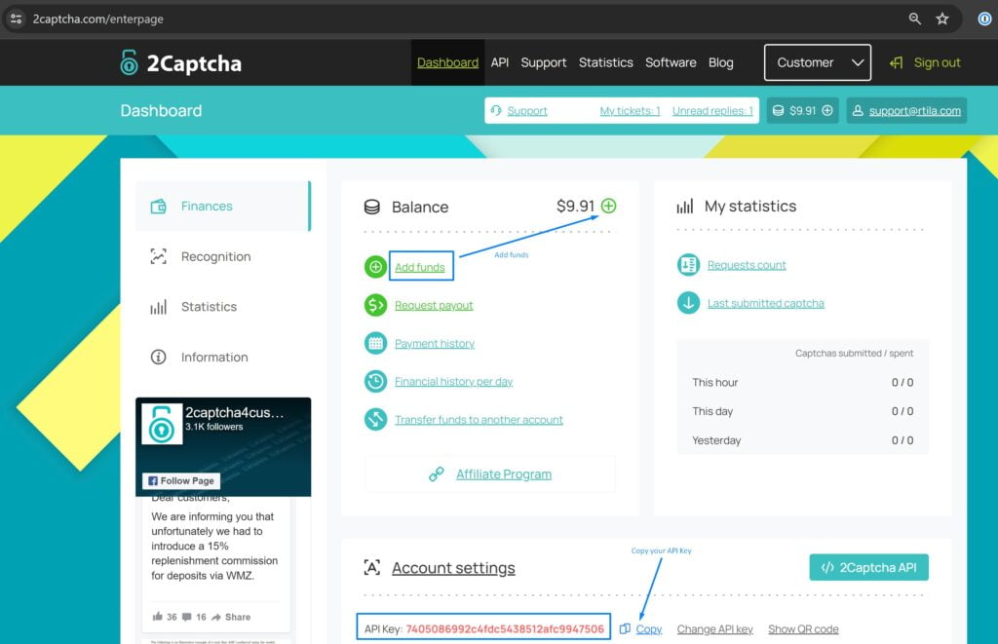Open the Blog menu item
Image resolution: width=998 pixels, height=644 pixels.
click(x=721, y=62)
